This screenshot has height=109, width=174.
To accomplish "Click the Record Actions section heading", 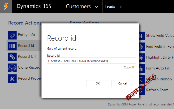I will [25, 23].
